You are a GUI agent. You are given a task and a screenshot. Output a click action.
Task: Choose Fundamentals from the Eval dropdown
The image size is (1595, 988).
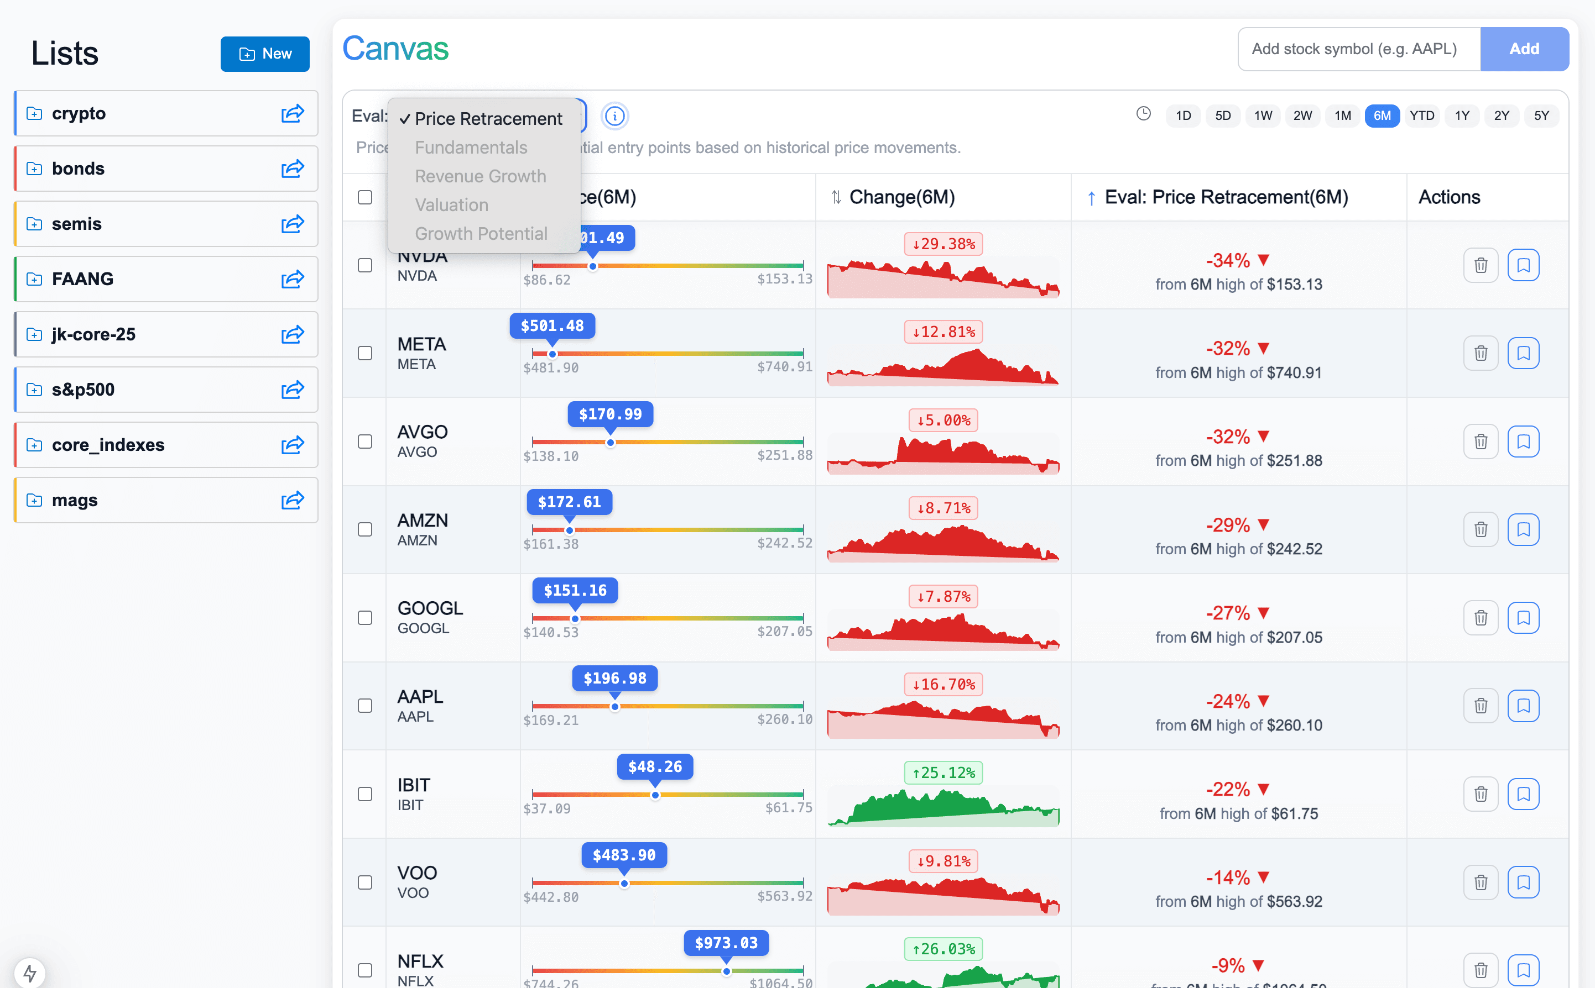(484, 148)
